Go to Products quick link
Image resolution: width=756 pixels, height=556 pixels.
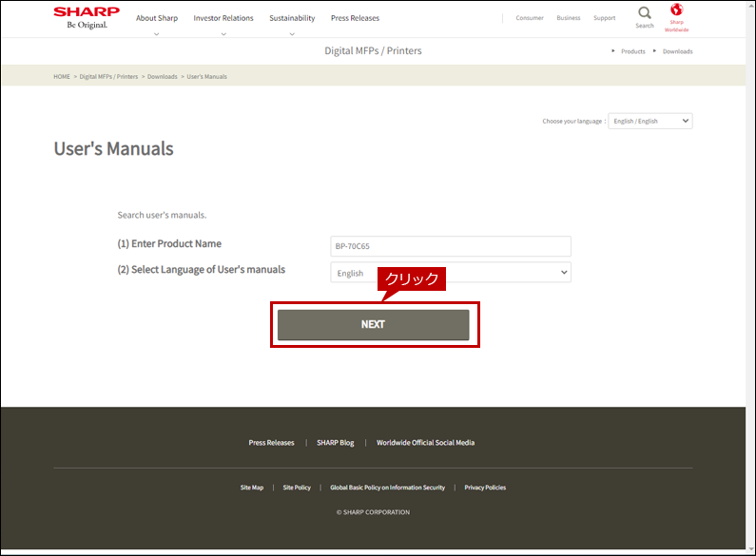(632, 51)
